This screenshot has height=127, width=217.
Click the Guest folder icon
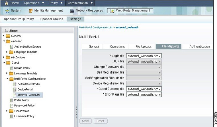(x=8, y=63)
